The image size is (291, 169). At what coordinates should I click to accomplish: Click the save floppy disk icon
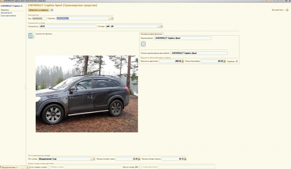click(52, 10)
